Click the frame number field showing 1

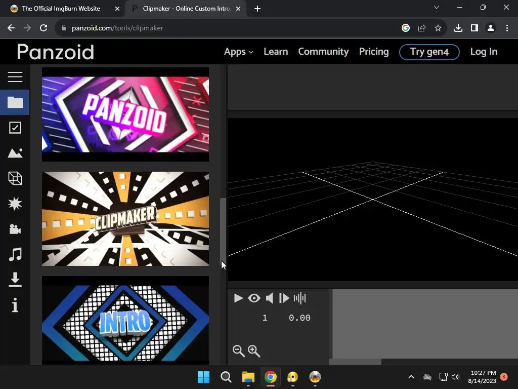pyautogui.click(x=265, y=318)
